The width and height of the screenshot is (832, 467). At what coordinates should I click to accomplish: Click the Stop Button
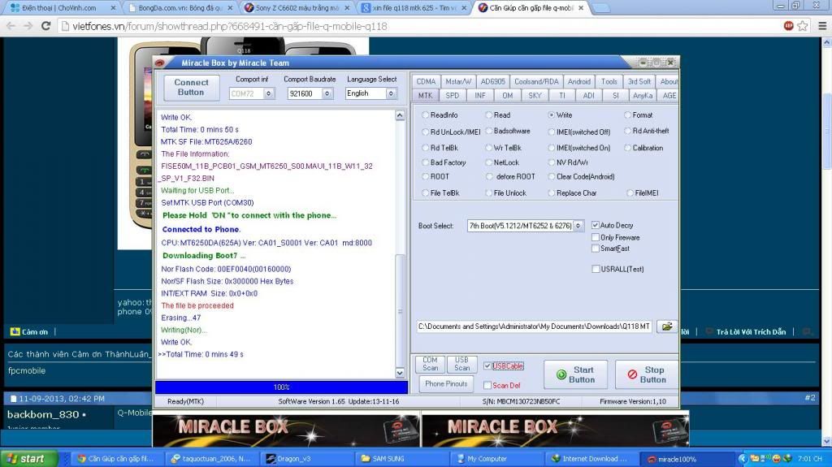pos(646,374)
